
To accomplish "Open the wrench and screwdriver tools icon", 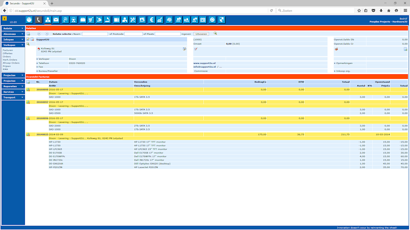I will (133, 20).
